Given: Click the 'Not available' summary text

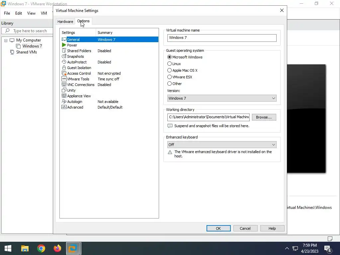Looking at the screenshot, I should point(108,102).
